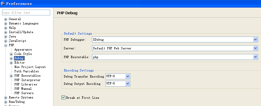Expand the Editor subtree node
Screen dimensions: 261x106
tap(11, 63)
